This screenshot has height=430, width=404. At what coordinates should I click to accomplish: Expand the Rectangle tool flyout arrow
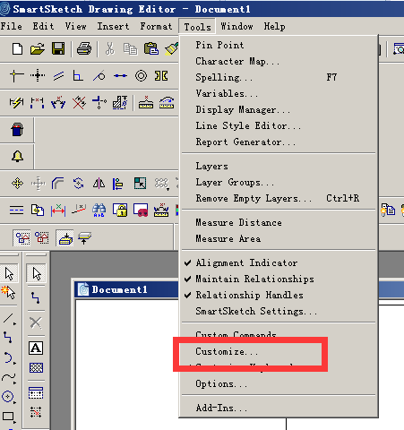pyautogui.click(x=14, y=422)
